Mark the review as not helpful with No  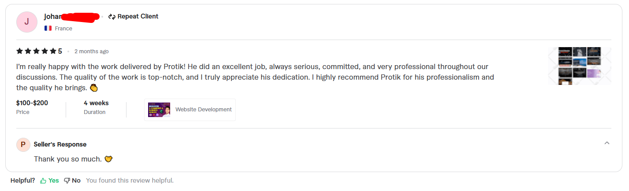(76, 180)
